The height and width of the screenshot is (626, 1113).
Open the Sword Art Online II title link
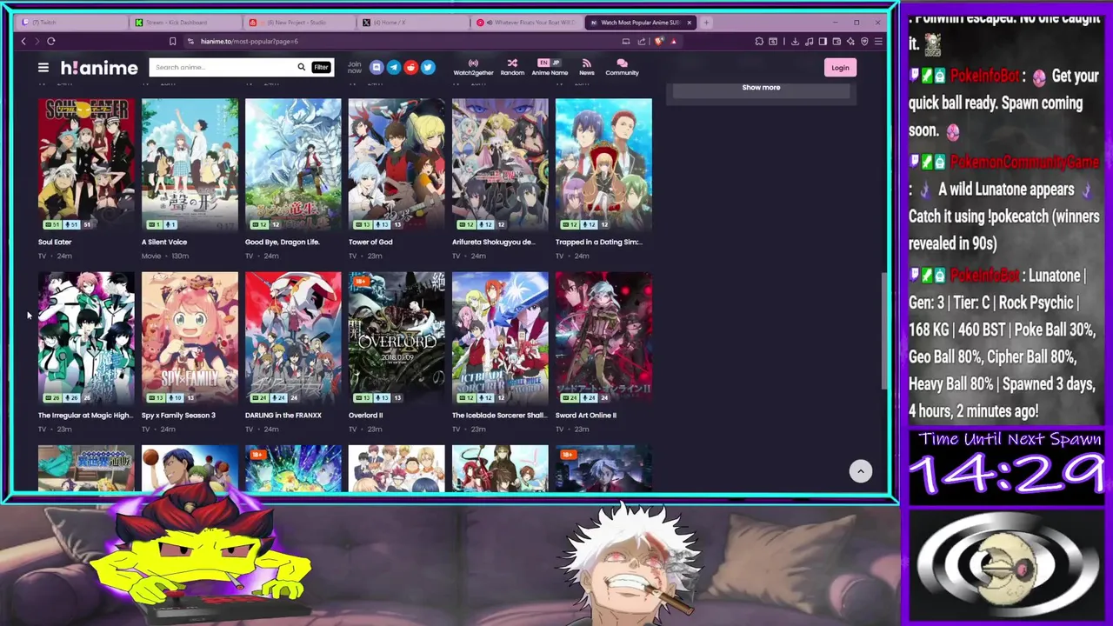point(586,415)
